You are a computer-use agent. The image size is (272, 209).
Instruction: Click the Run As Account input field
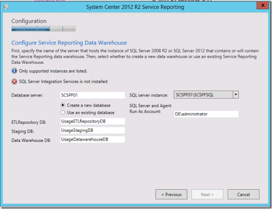[206, 114]
